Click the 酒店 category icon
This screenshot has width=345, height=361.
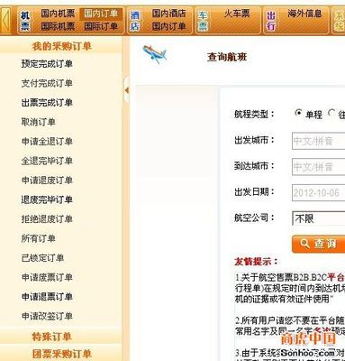[135, 20]
